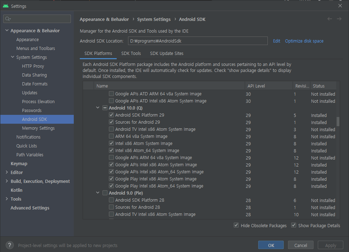Uncheck Intel x86 Atom System Image
Viewport: 349px width, 252px height.
(111, 144)
